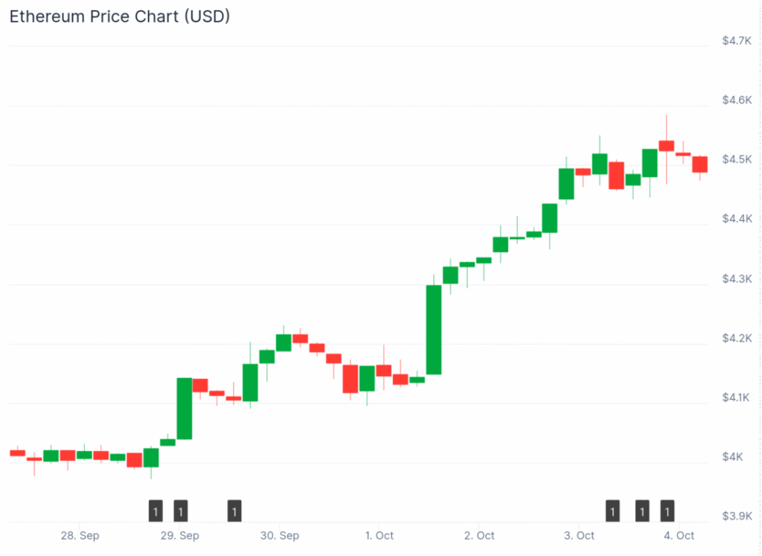Select event marker between 29. Sep and 30. Sep
This screenshot has width=762, height=556.
tap(234, 511)
